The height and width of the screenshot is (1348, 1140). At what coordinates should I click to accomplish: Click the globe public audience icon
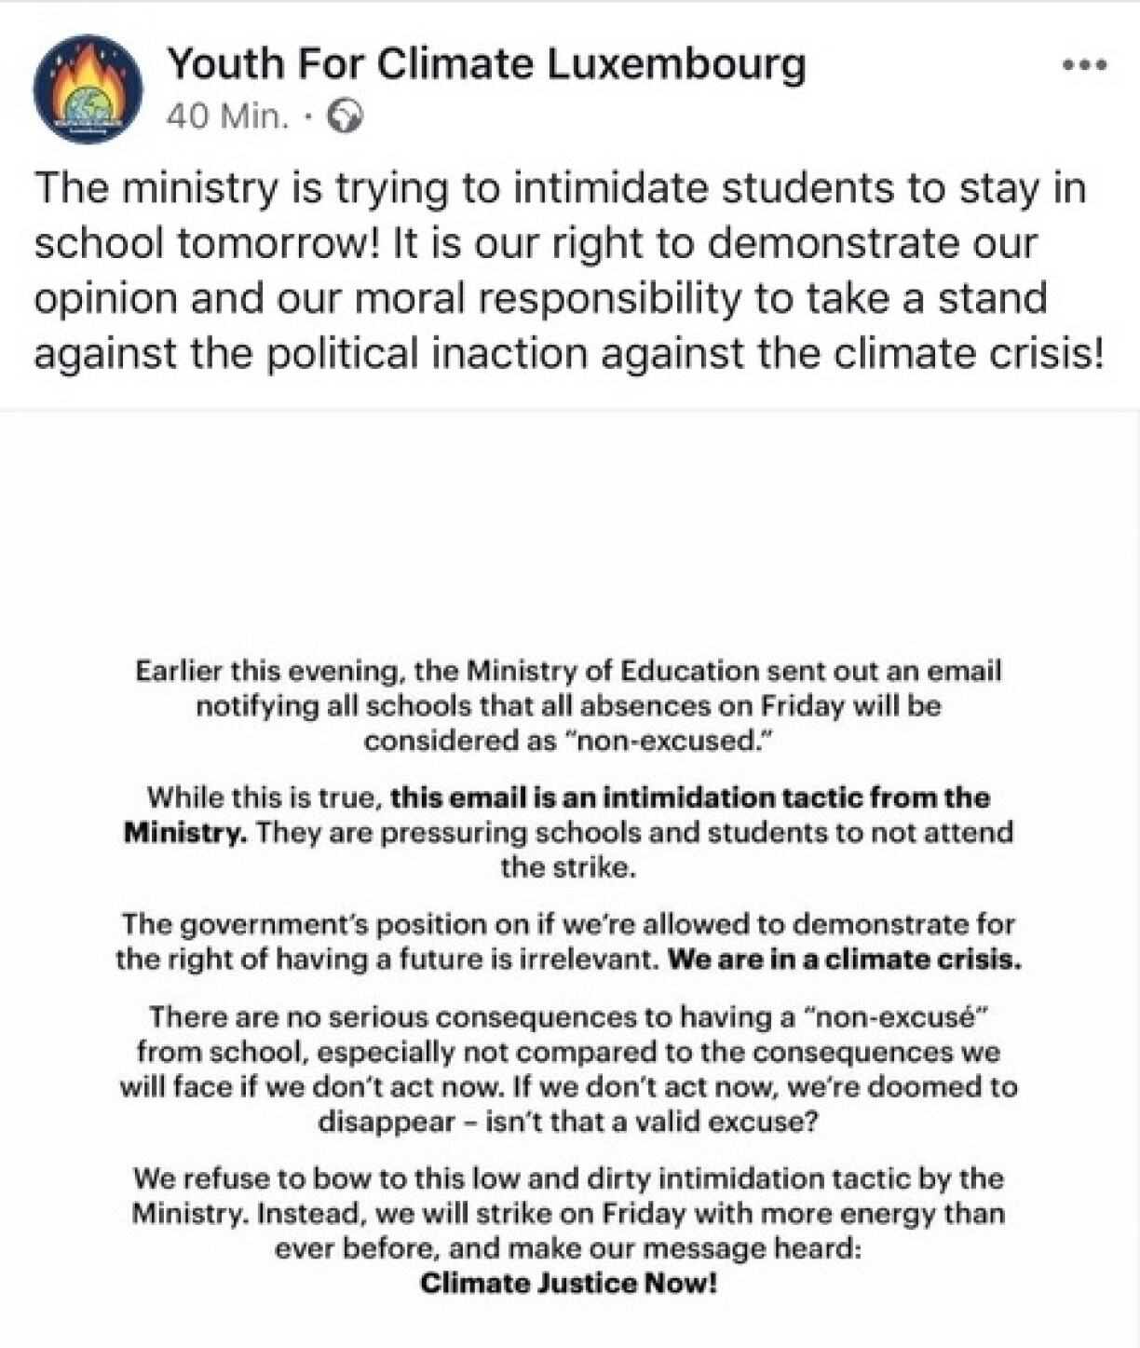click(347, 117)
